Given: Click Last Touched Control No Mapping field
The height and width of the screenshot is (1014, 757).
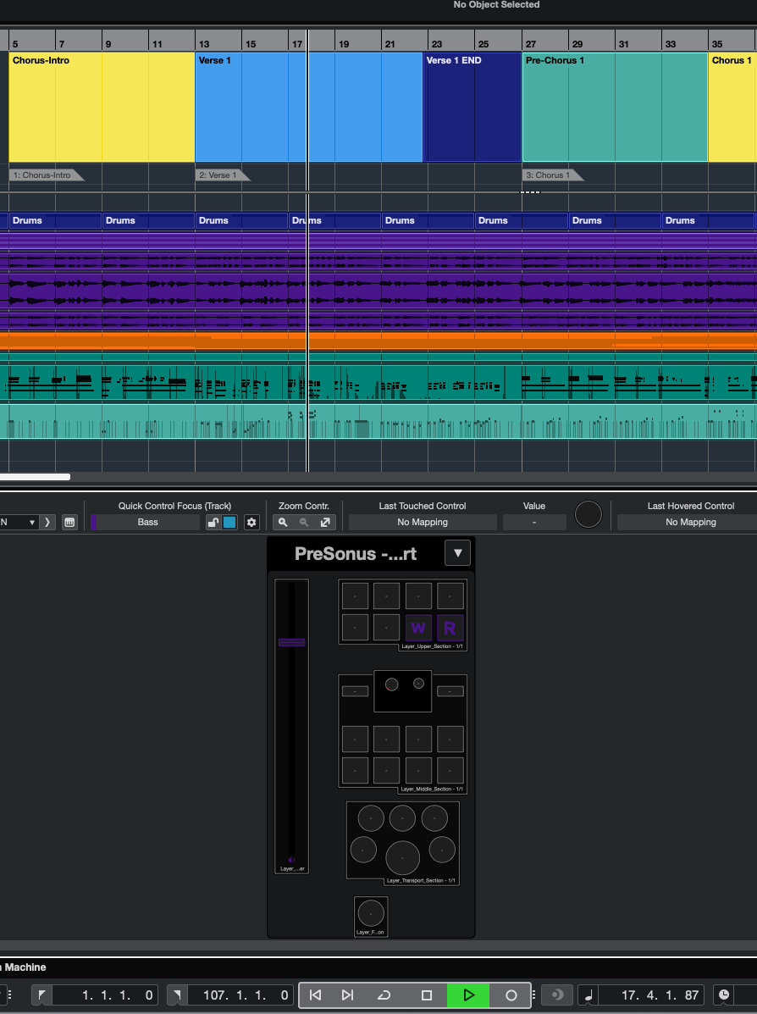Looking at the screenshot, I should click(423, 522).
